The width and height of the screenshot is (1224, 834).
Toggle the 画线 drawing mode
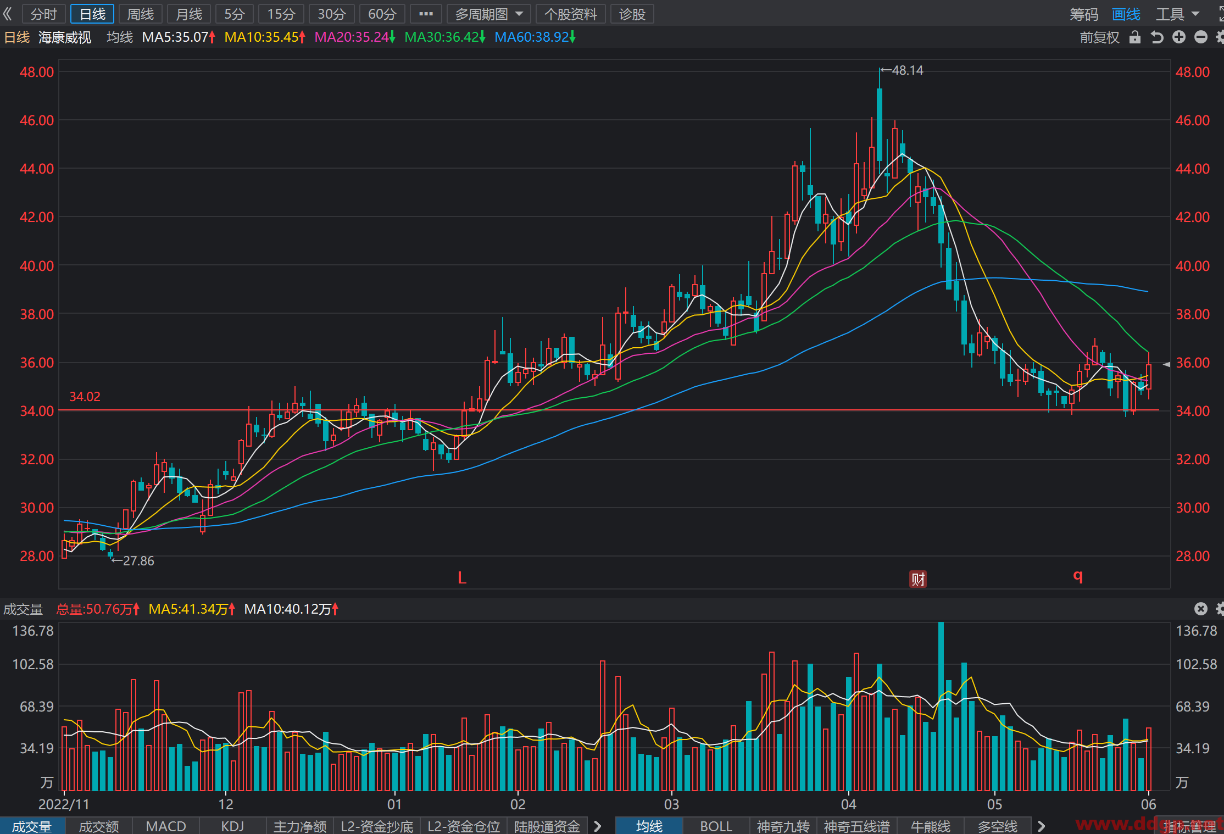click(1126, 14)
